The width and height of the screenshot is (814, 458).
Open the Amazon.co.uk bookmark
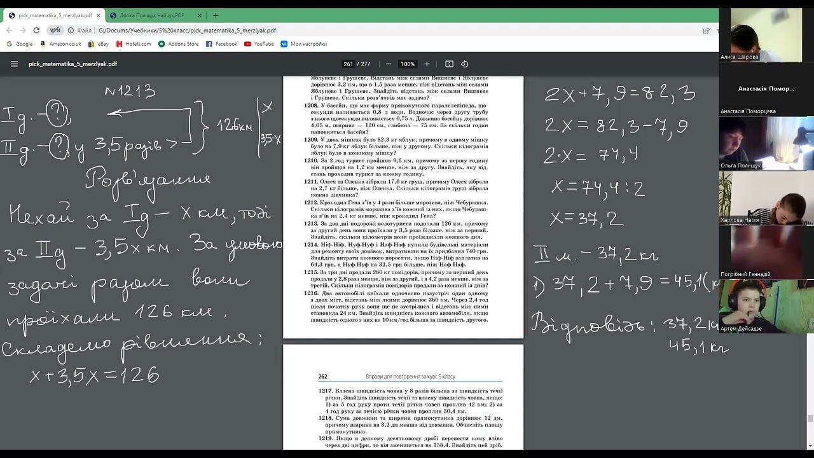[60, 44]
